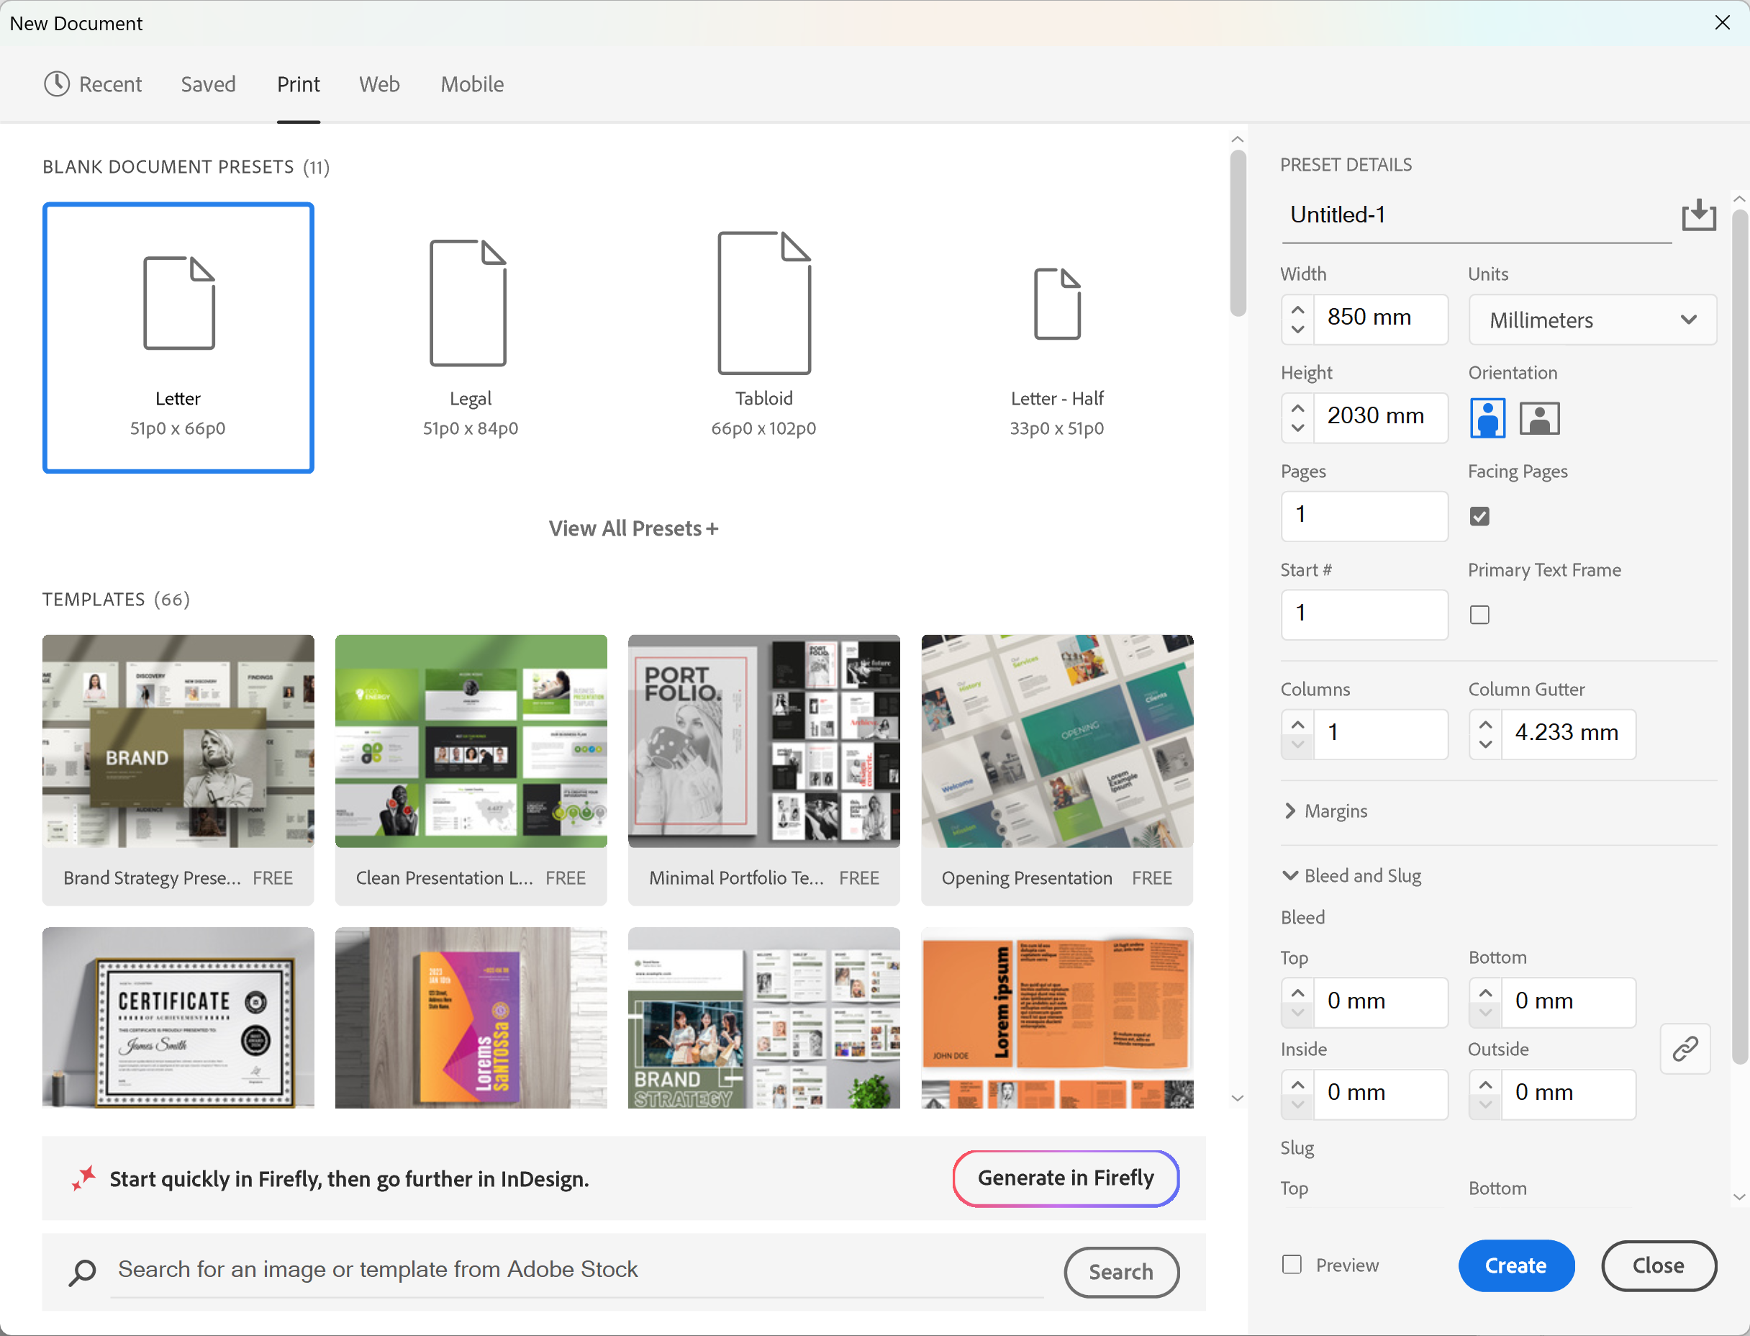
Task: Click templates list scroll down arrow
Action: [1238, 1098]
